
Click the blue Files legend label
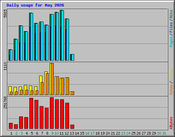point(171,27)
